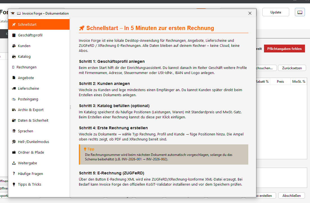
Task: Click the small icon beside Rechnungen
Action: click(13, 67)
